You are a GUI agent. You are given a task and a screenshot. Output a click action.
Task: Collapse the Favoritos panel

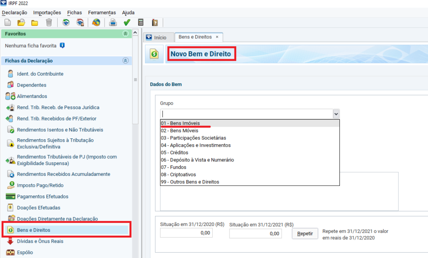pyautogui.click(x=125, y=33)
